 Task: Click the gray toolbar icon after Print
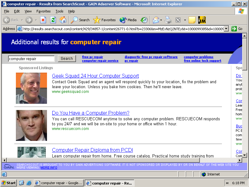click(178, 20)
